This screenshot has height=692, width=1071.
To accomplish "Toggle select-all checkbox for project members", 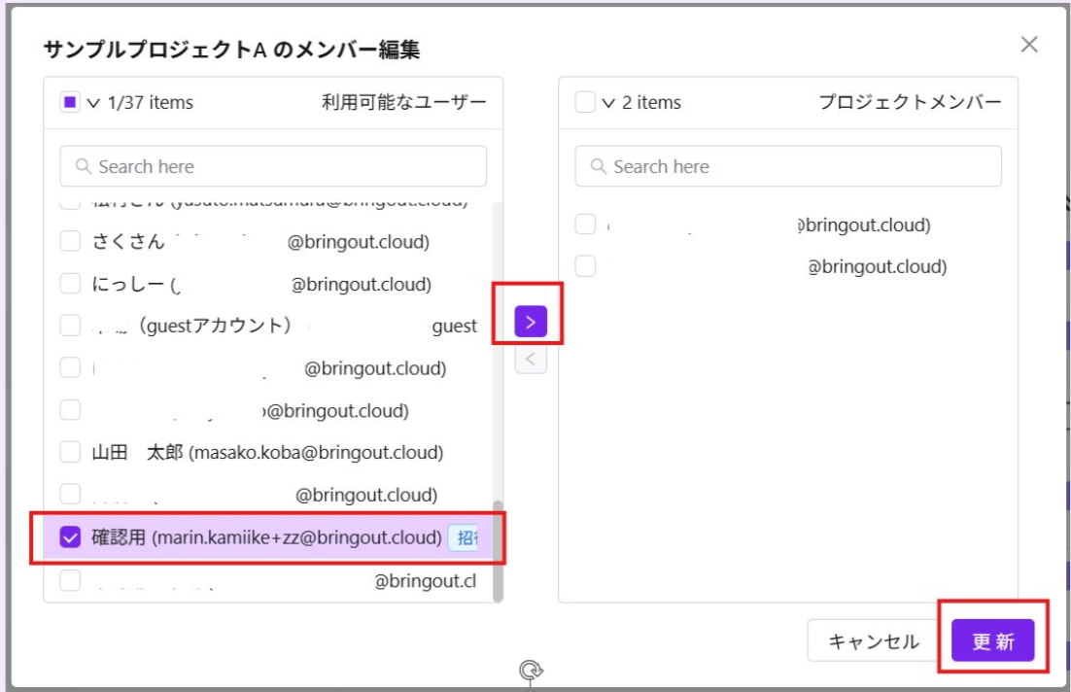I will pyautogui.click(x=585, y=102).
